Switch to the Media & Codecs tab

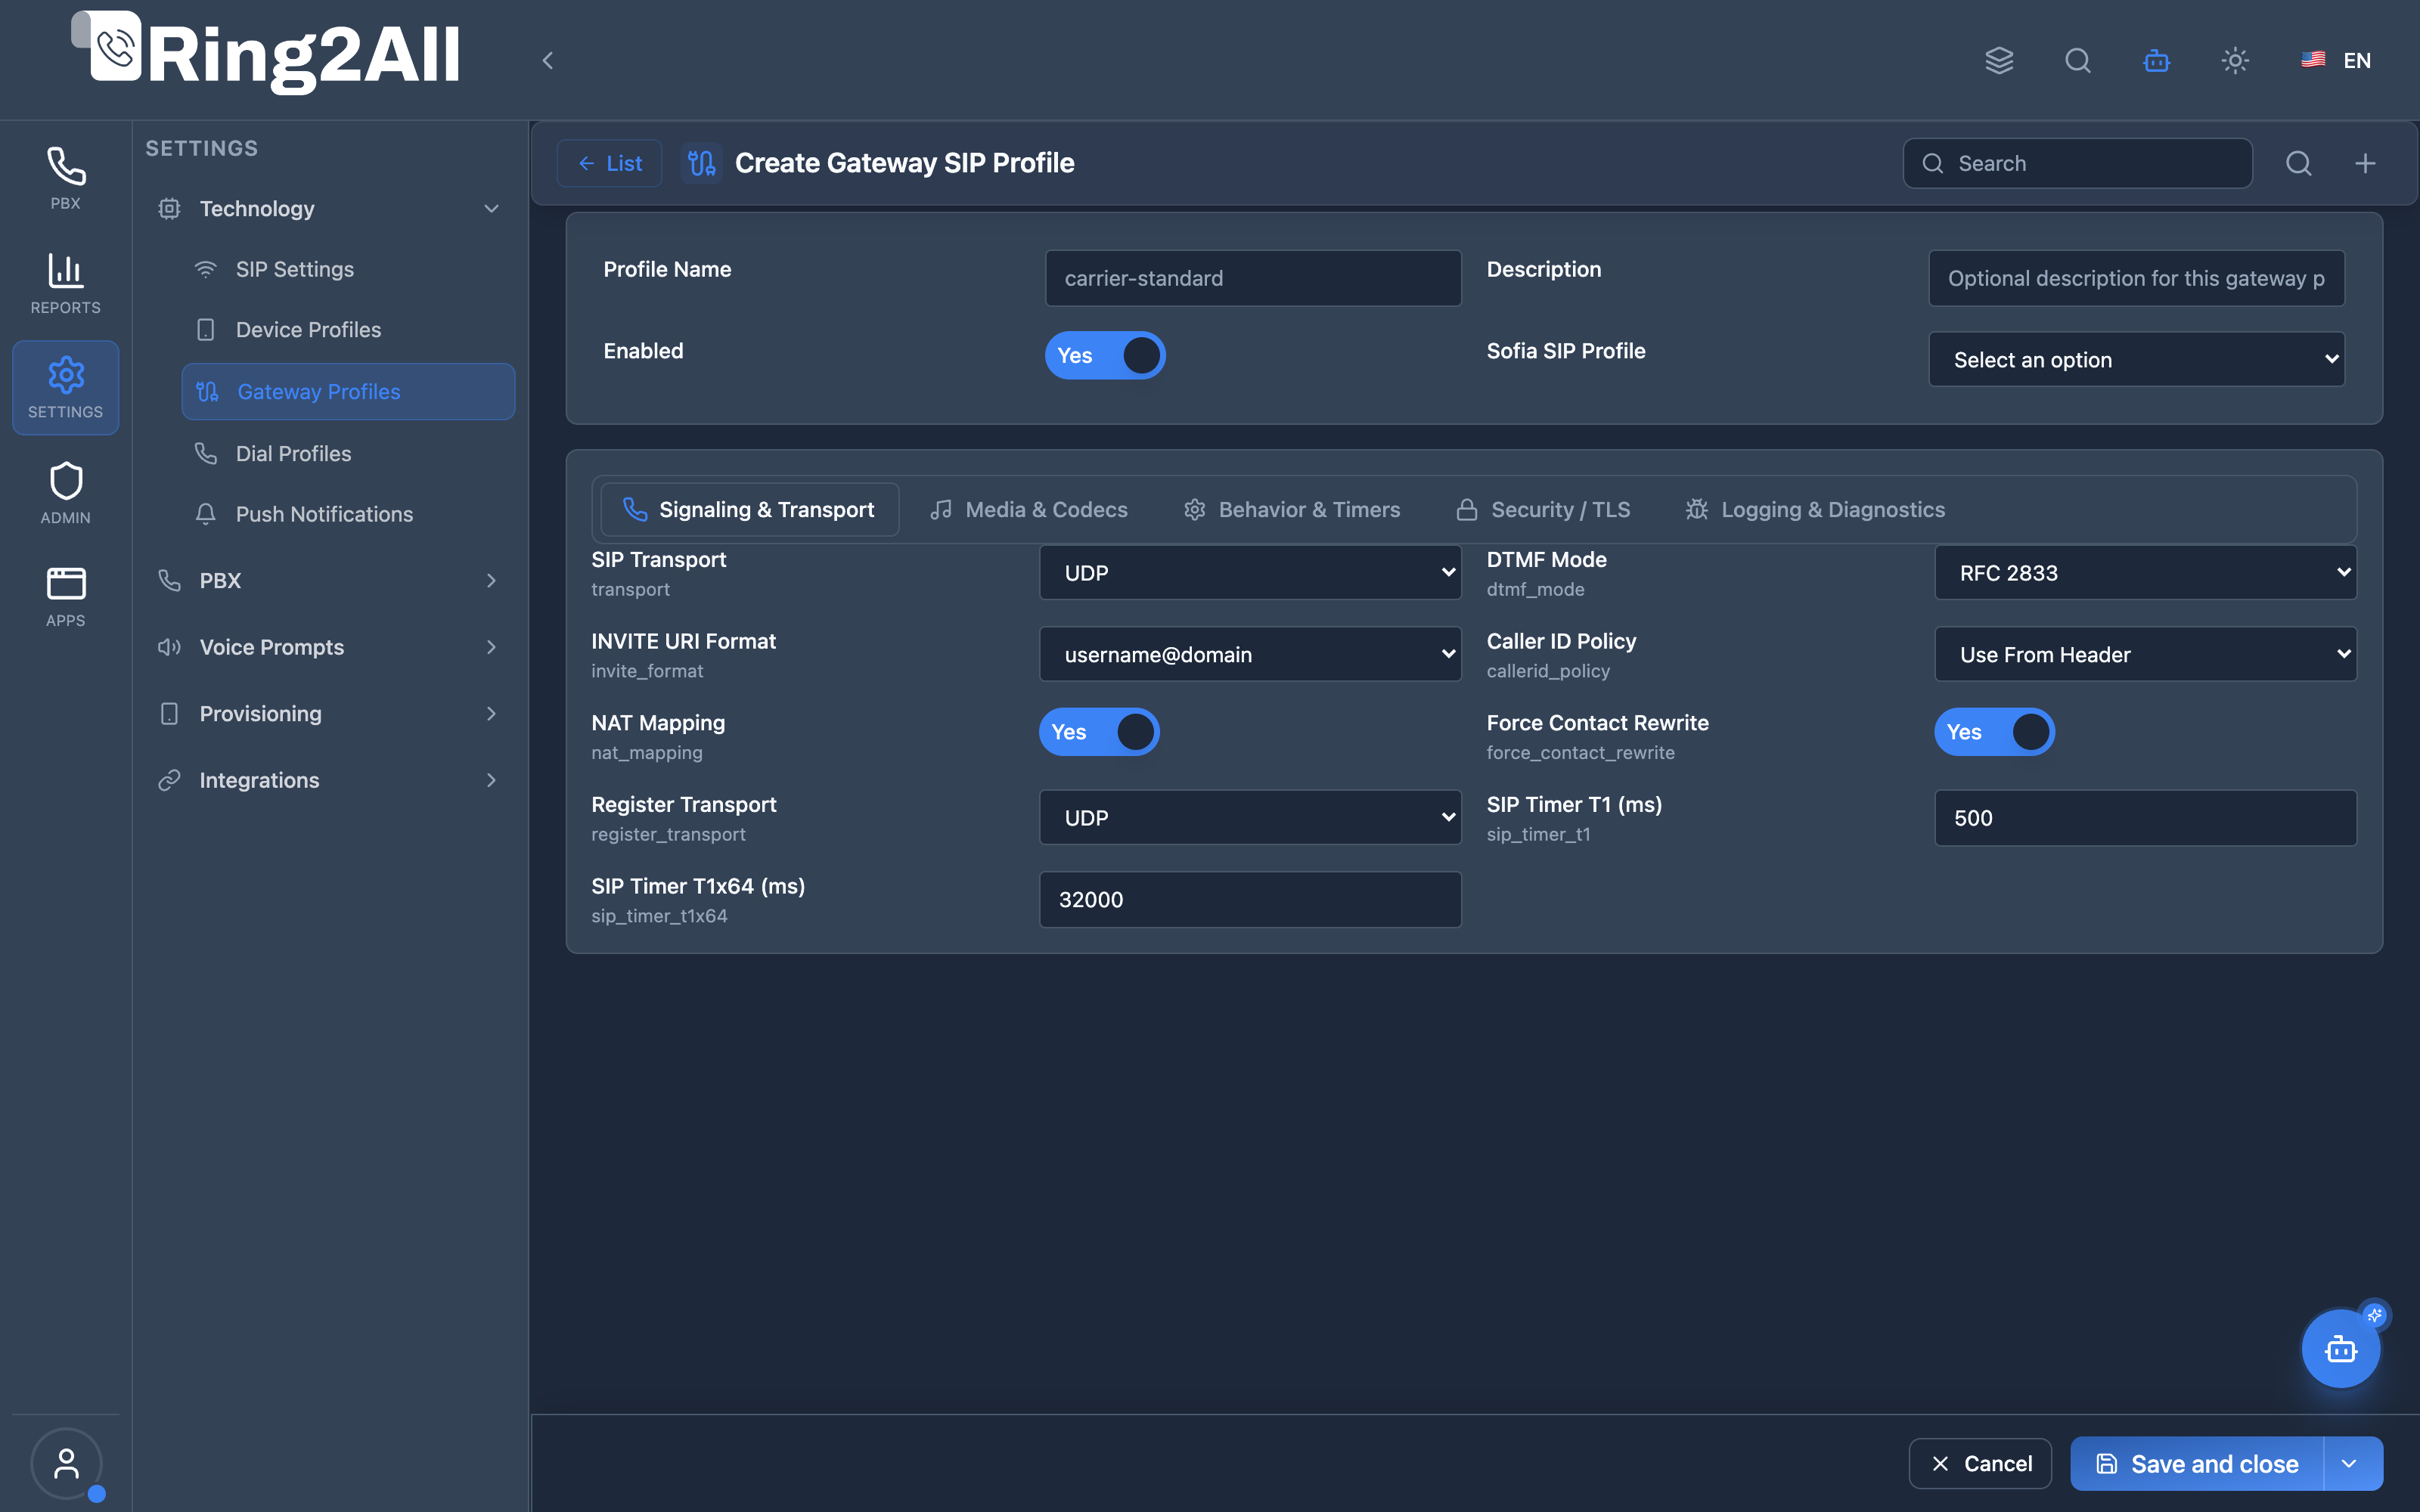1028,509
